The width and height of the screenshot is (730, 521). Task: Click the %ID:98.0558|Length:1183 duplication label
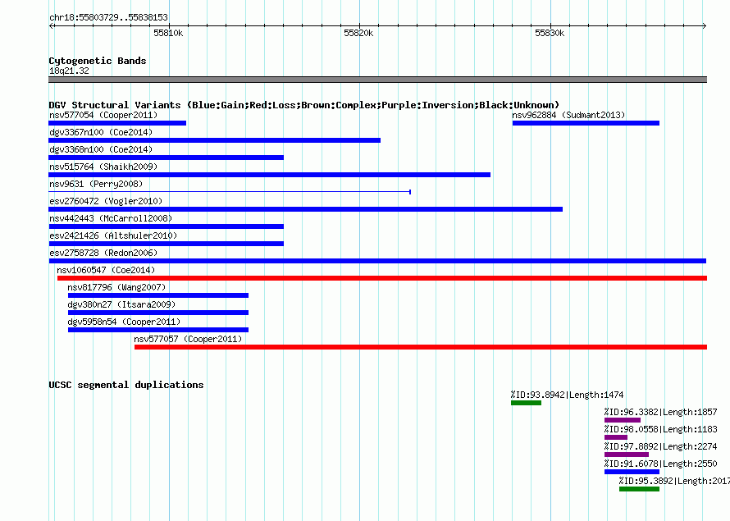click(x=660, y=429)
